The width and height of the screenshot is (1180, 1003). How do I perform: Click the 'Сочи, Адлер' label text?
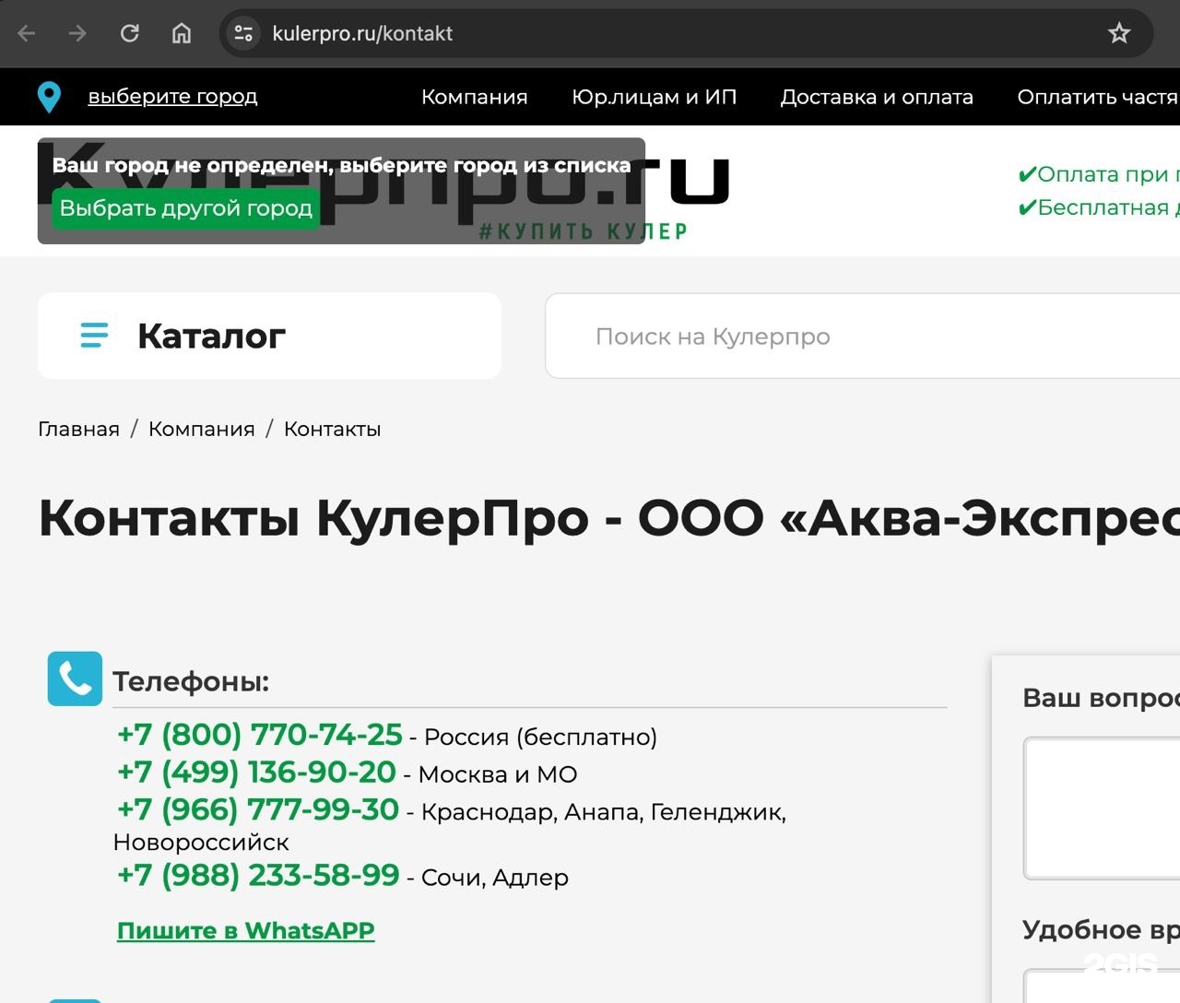(x=495, y=878)
